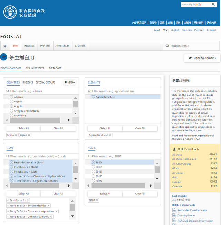Focus the Items filter results field
Screen dimensions: 221x225
click(x=41, y=156)
